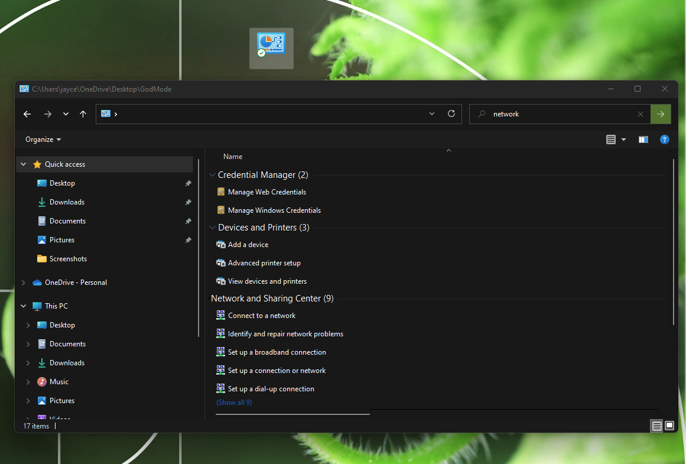Open Manage Windows Credentials

coord(274,210)
